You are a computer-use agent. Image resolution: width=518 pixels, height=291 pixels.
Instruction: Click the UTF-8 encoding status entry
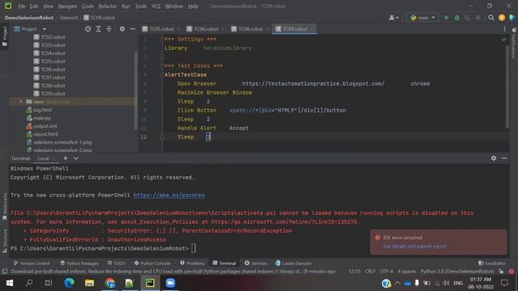tap(387, 272)
